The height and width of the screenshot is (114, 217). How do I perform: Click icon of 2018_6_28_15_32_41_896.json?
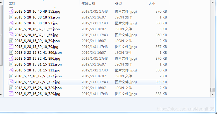coord(11,52)
